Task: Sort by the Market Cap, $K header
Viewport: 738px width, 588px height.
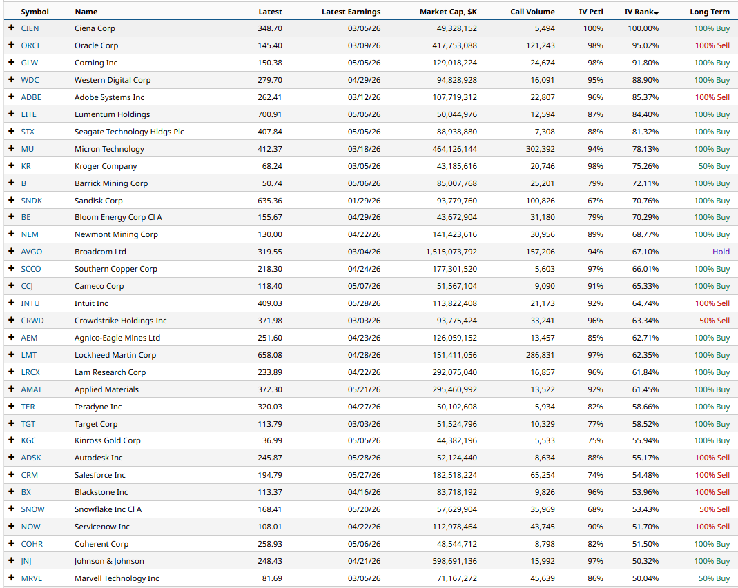Action: (x=448, y=12)
